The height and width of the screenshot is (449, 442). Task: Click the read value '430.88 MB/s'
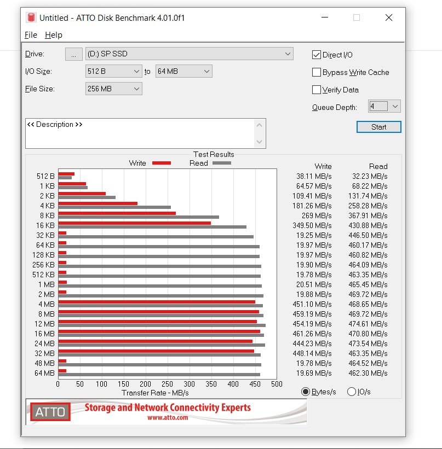point(368,225)
